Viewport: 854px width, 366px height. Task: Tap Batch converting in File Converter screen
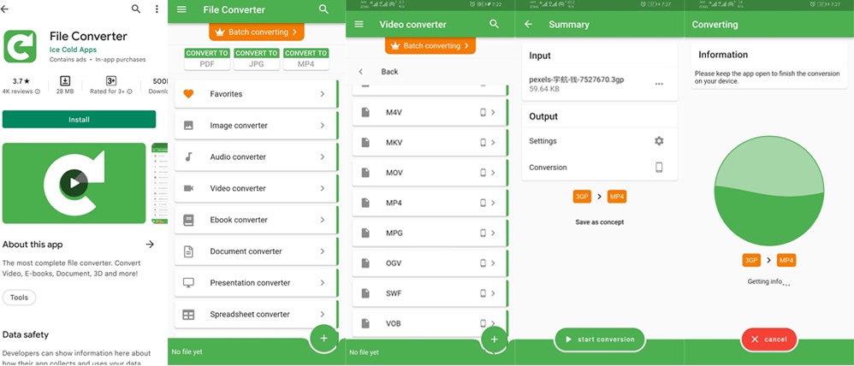click(x=257, y=32)
